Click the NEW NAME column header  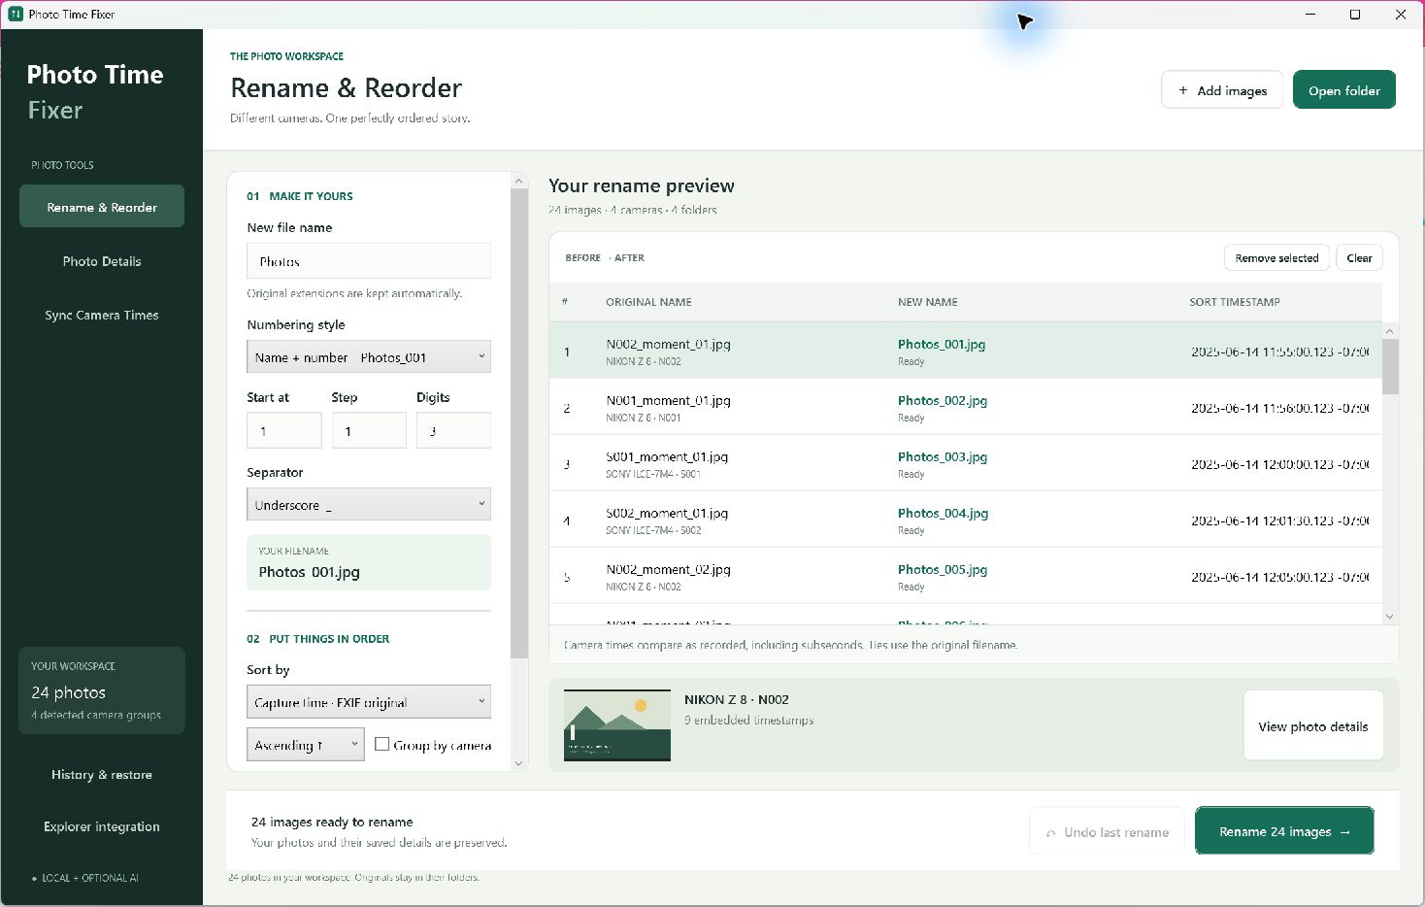(x=927, y=302)
